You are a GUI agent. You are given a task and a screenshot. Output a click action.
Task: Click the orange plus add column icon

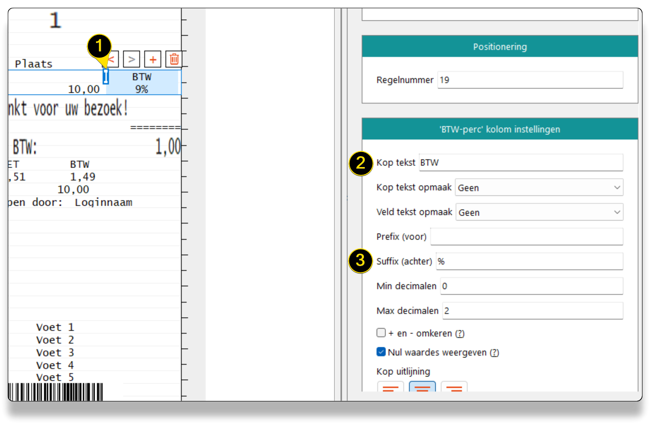pos(153,59)
